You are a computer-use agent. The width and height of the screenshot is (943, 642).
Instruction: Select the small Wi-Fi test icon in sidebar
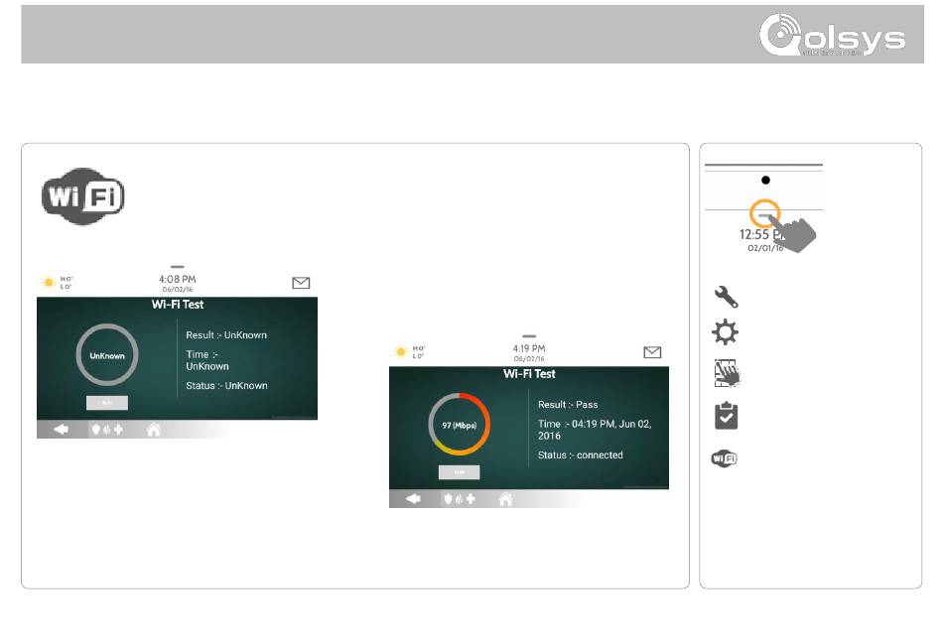pyautogui.click(x=724, y=458)
